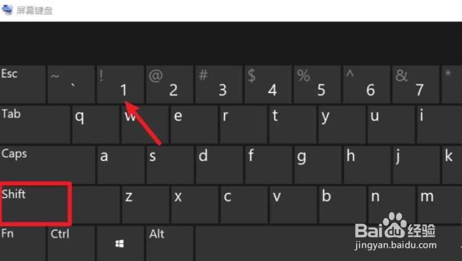Tap the Esc key

[22, 84]
